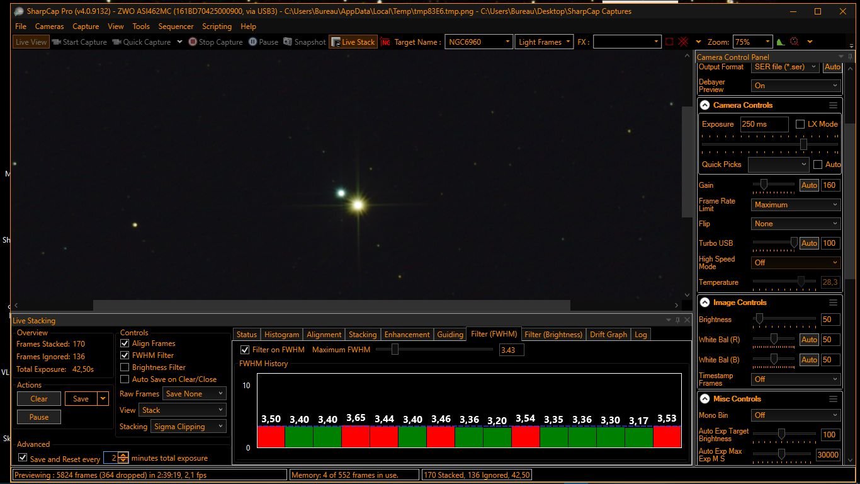Take a Snapshot using toolbar icon
This screenshot has width=860, height=484.
click(x=288, y=42)
